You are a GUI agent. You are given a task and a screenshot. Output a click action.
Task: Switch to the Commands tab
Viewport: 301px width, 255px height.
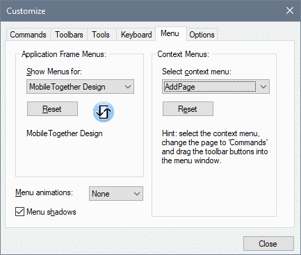point(28,35)
